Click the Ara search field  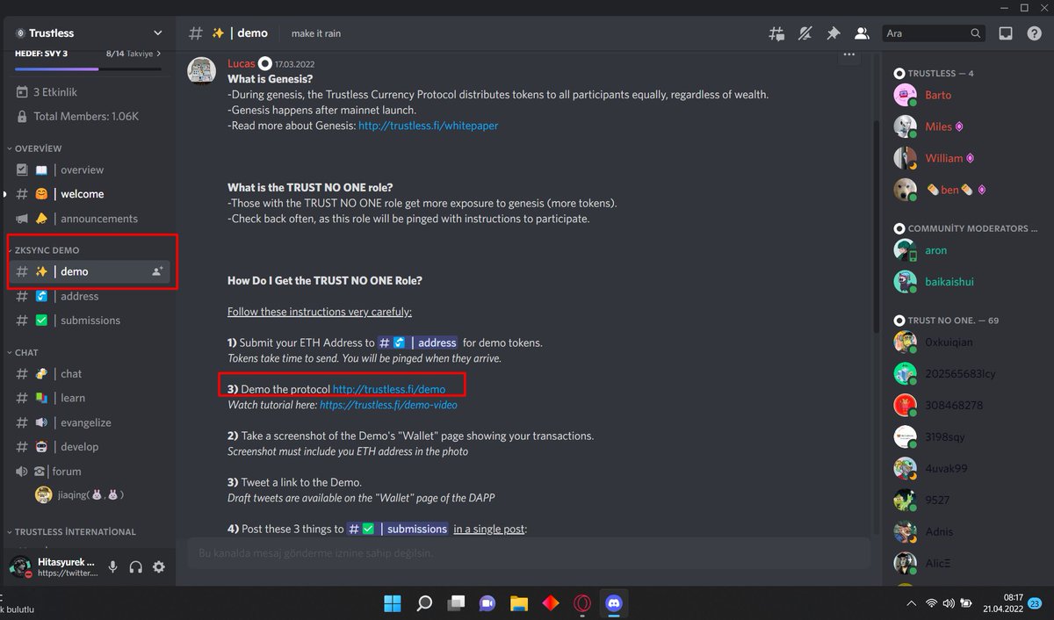point(934,33)
